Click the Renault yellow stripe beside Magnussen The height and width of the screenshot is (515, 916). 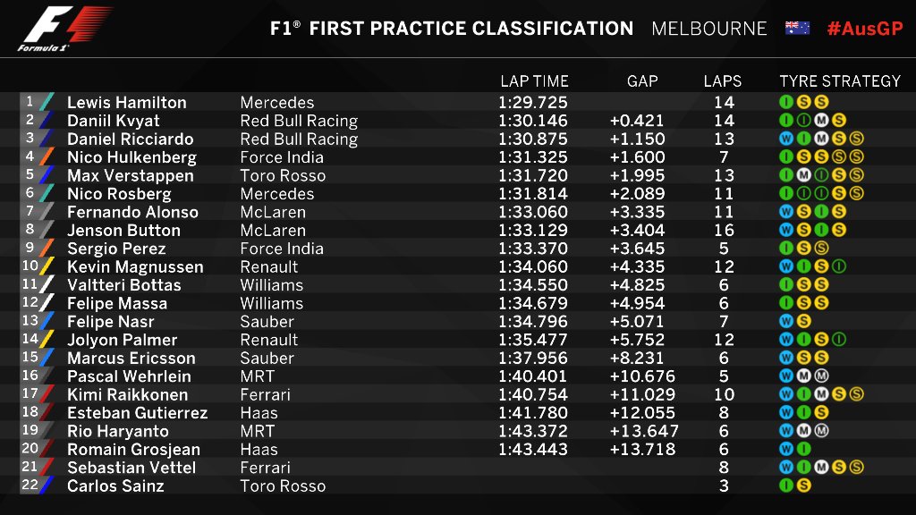[x=47, y=266]
